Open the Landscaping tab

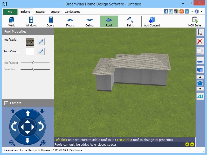coord(72,12)
